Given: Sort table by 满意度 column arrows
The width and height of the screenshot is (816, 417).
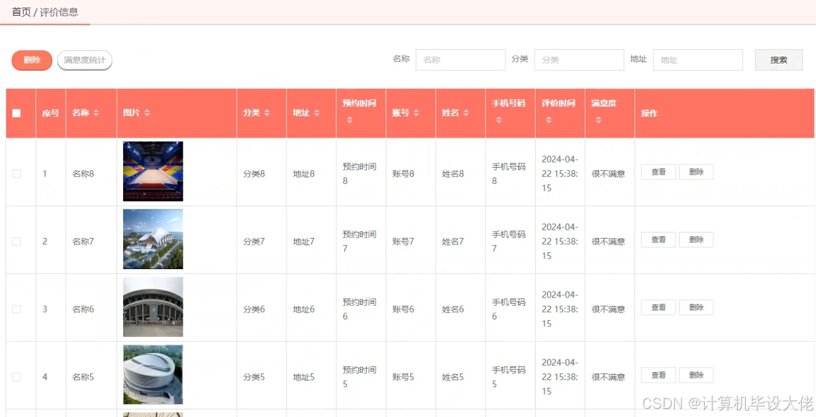Looking at the screenshot, I should tap(598, 120).
